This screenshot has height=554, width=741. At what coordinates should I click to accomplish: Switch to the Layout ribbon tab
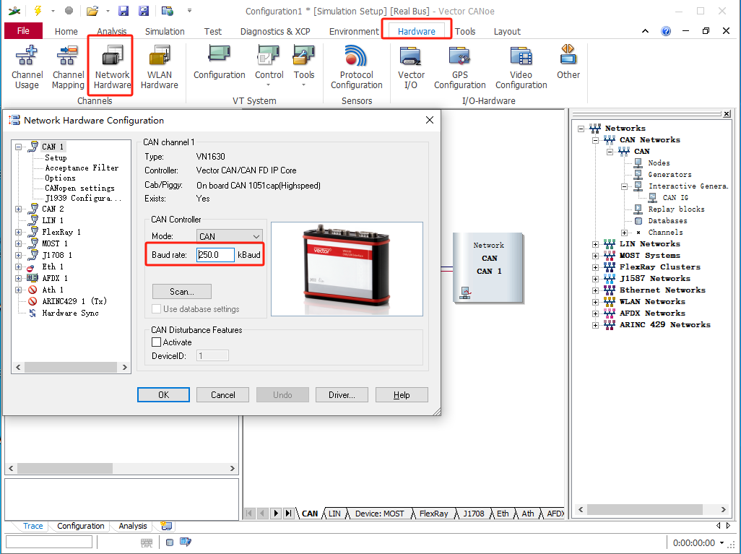pyautogui.click(x=507, y=31)
